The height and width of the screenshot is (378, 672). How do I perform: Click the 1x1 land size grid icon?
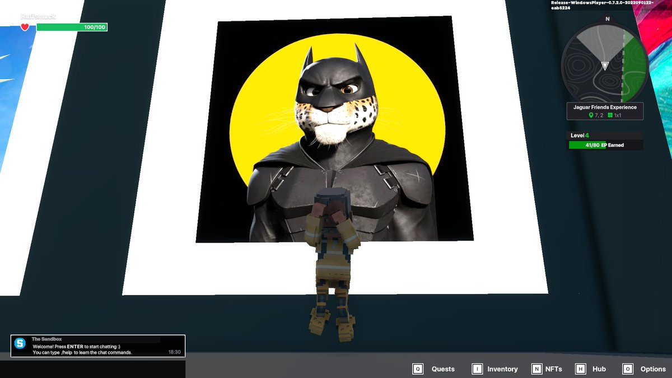(609, 115)
